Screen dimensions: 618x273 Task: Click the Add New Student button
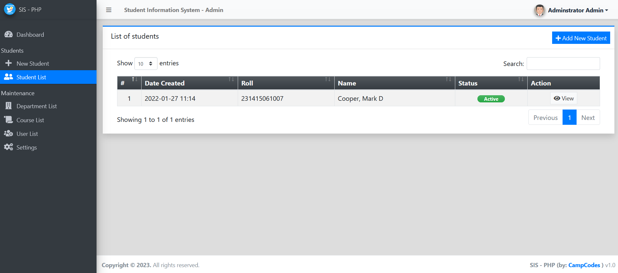(581, 38)
